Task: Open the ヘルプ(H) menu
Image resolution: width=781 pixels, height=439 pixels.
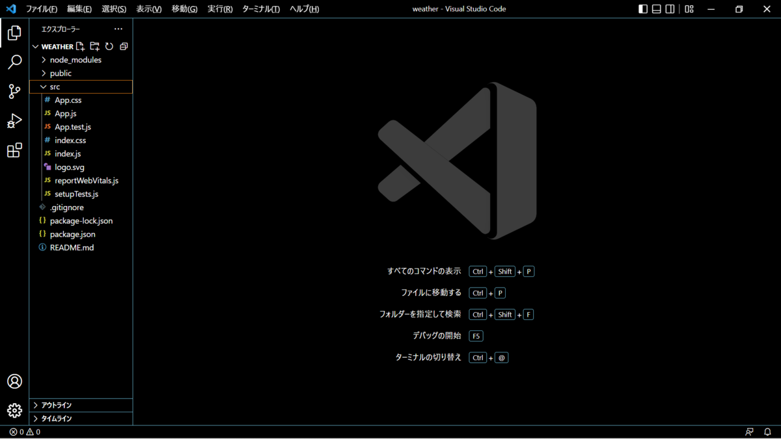Action: click(x=305, y=9)
